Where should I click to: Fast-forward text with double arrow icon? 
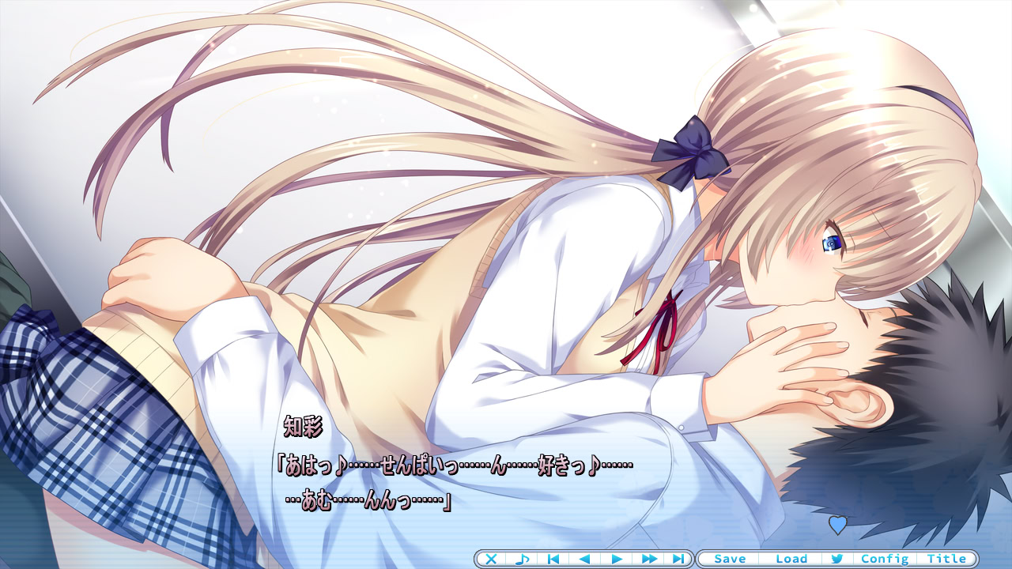649,559
